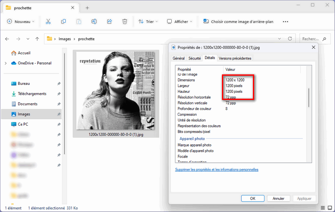Click the Rename icon in toolbar
The image size is (335, 212).
point(94,22)
